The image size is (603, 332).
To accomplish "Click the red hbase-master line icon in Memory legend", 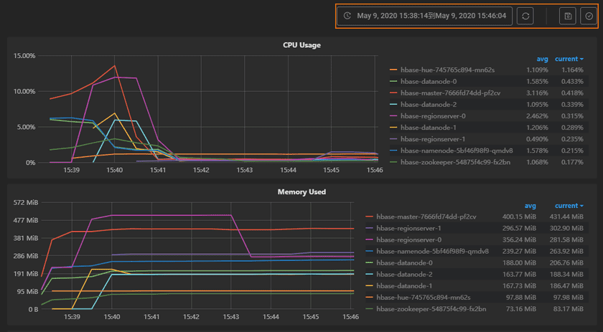I will pos(370,217).
